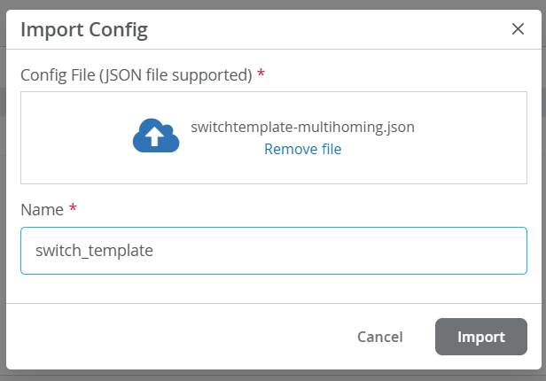Click the red asterisk beside Name

[73, 209]
